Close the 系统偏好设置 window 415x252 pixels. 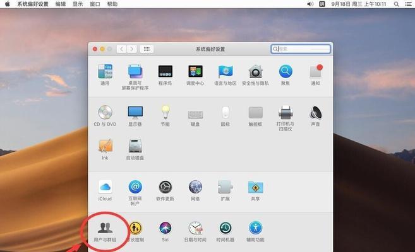pyautogui.click(x=95, y=49)
